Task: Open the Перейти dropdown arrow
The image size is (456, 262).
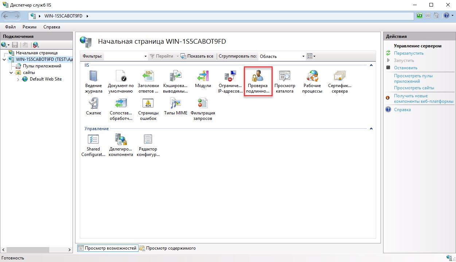Action: (178, 56)
